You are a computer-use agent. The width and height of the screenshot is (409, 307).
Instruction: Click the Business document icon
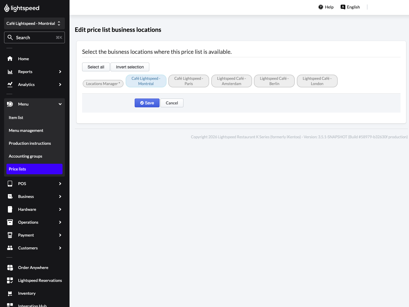click(x=10, y=196)
